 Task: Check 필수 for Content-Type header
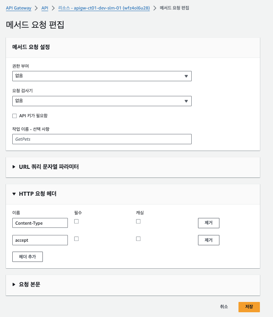pyautogui.click(x=76, y=222)
